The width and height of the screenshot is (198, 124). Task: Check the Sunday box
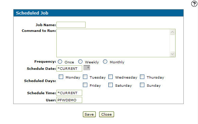coord(142,85)
